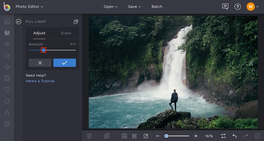Open the Textures hatched-square icon
This screenshot has width=264, height=141.
point(7,124)
